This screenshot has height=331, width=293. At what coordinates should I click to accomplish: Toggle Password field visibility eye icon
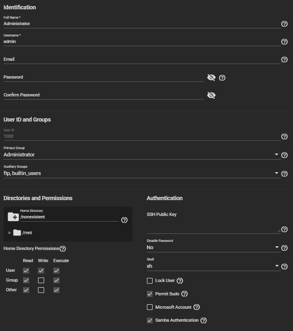tap(211, 77)
